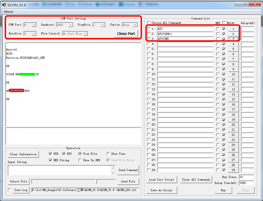Click Clear All Commands button
This screenshot has width=263, height=201.
click(x=196, y=180)
